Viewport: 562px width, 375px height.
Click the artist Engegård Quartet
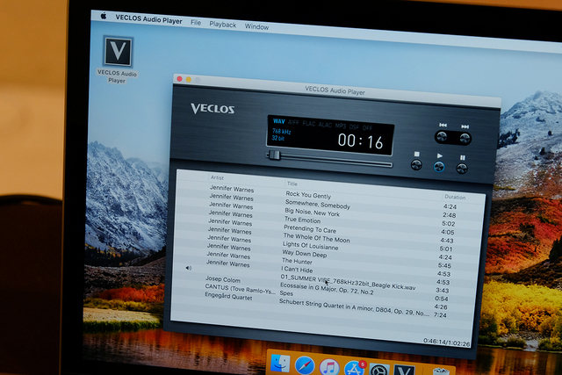[228, 296]
